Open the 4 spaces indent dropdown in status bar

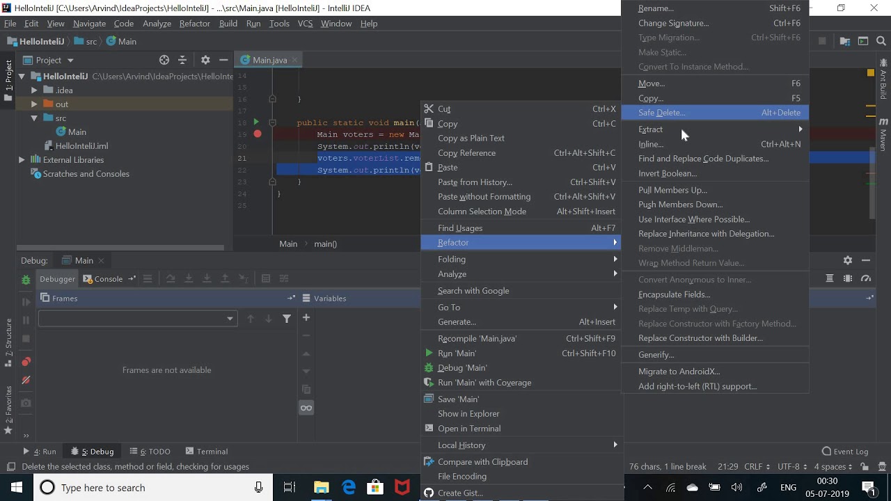[833, 466]
